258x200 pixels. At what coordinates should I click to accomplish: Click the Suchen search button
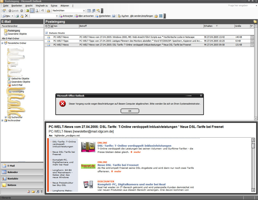point(123,16)
